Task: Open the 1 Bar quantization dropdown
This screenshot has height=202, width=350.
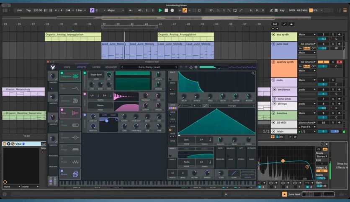Action: [x=80, y=10]
